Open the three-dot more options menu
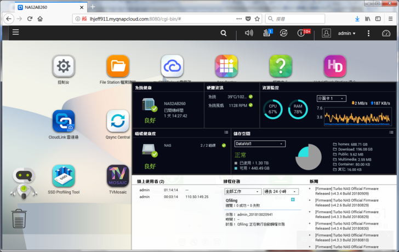 (x=369, y=33)
